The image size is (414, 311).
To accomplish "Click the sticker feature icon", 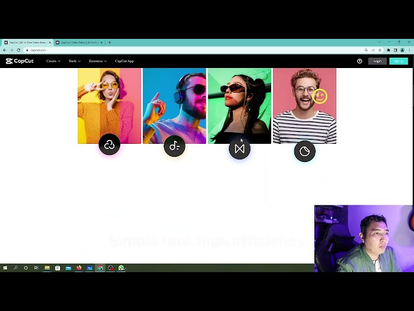I will (305, 151).
